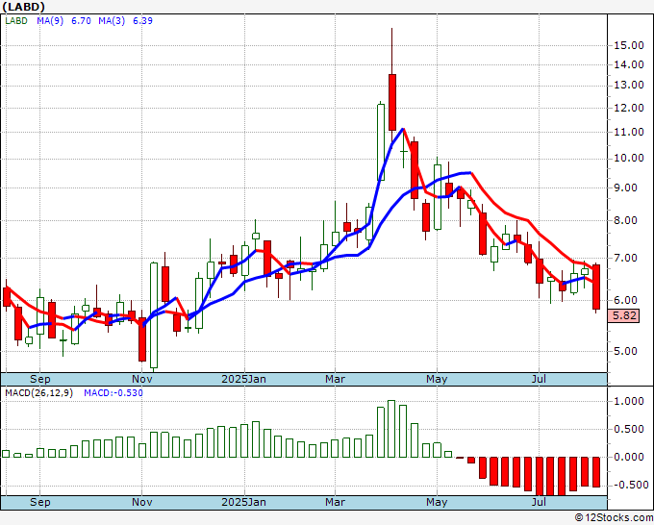Click the 12.00 price axis label
The height and width of the screenshot is (525, 654).
(629, 108)
